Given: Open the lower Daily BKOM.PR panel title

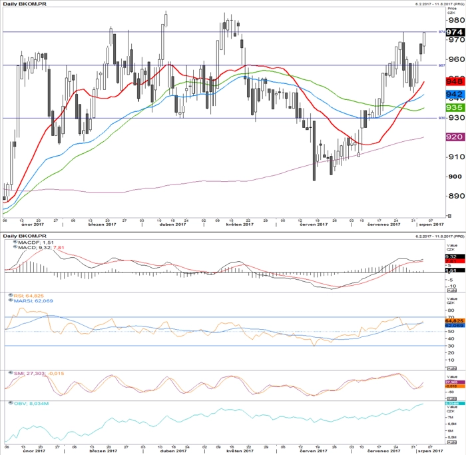Looking at the screenshot, I should (x=25, y=236).
